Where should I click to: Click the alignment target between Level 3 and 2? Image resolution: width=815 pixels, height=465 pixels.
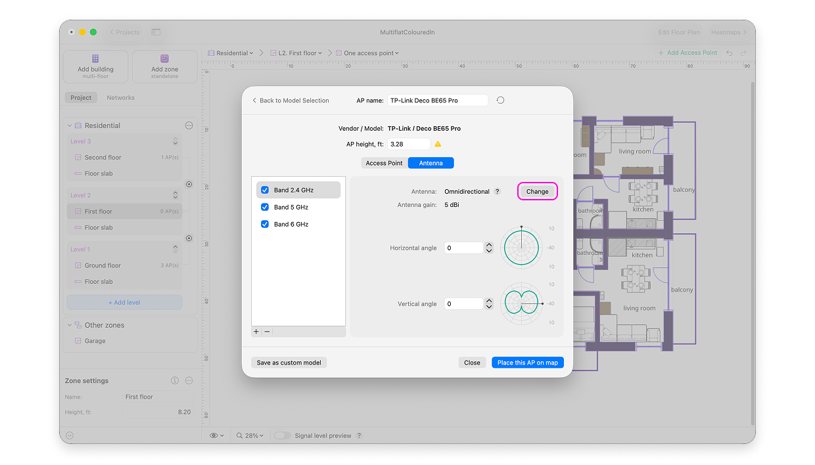coord(189,185)
